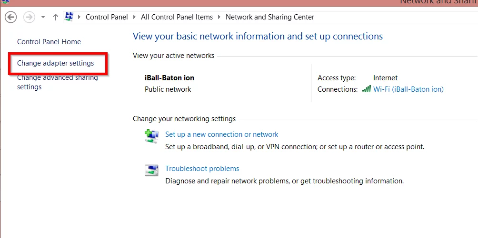
Task: Open the recent locations dropdown arrow
Action: click(43, 18)
